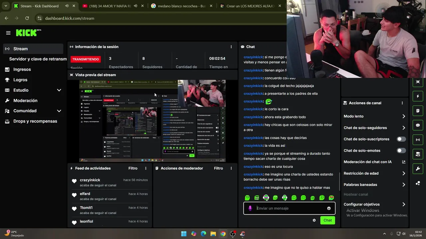This screenshot has width=426, height=239.
Task: Expand the Comunidad sidebar section
Action: tap(59, 111)
